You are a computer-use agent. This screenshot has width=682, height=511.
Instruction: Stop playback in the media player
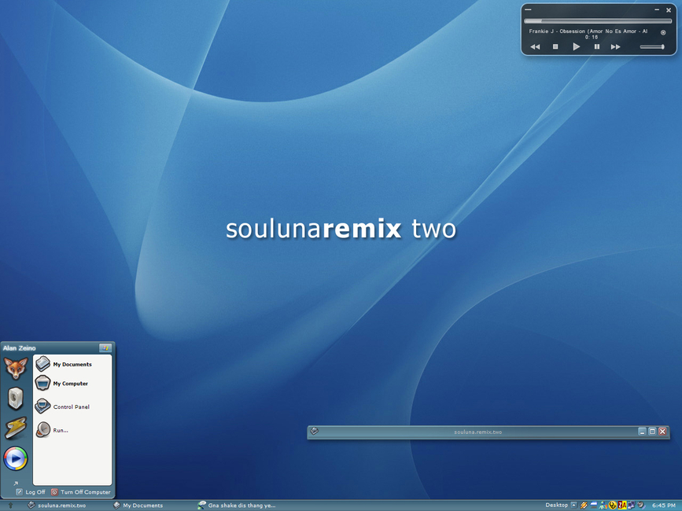555,46
